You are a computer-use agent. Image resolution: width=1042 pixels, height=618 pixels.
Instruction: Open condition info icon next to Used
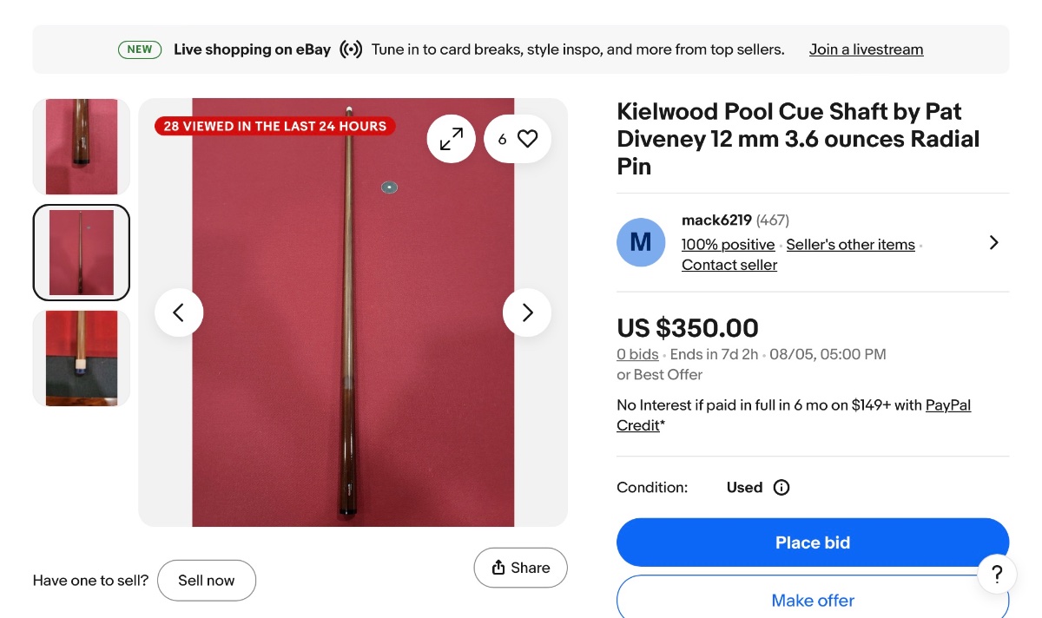[x=781, y=488]
